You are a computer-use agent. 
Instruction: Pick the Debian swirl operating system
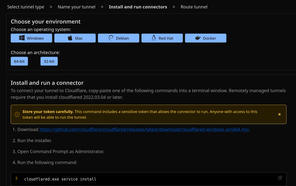(x=119, y=38)
